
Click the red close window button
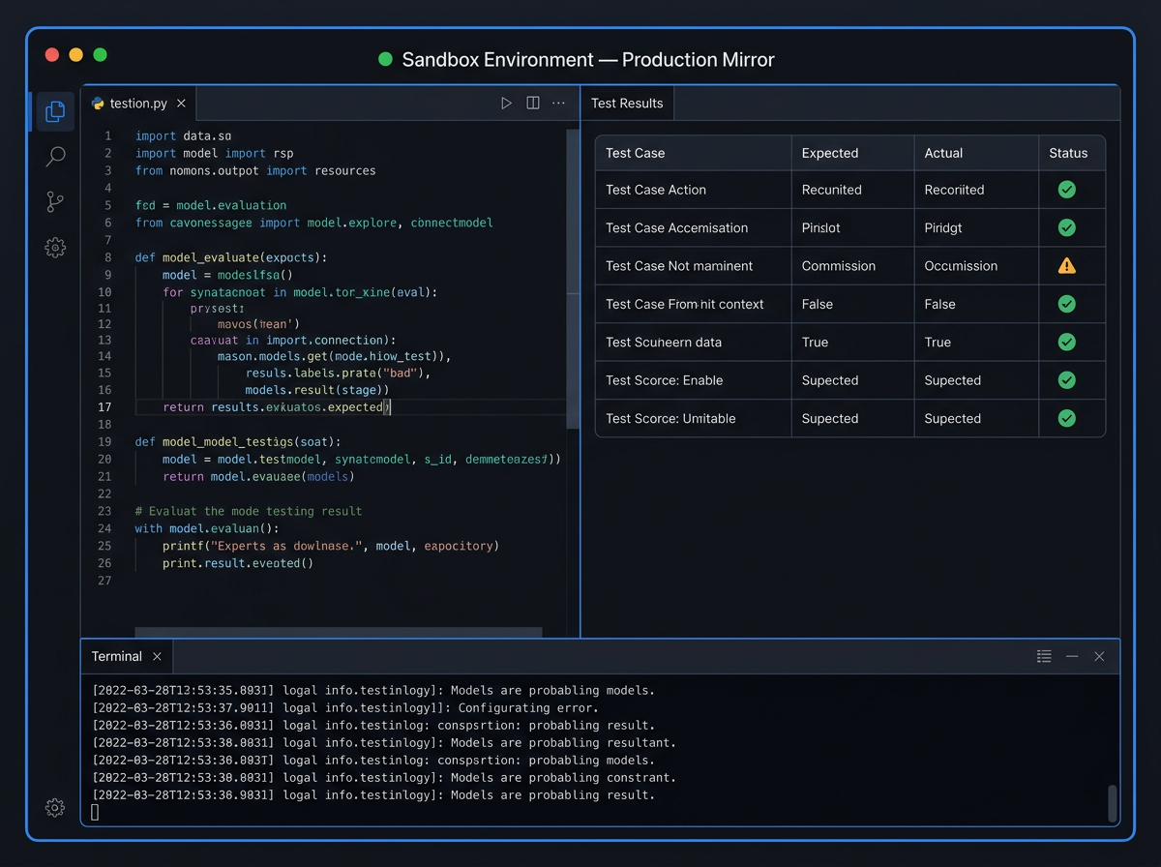click(x=52, y=55)
